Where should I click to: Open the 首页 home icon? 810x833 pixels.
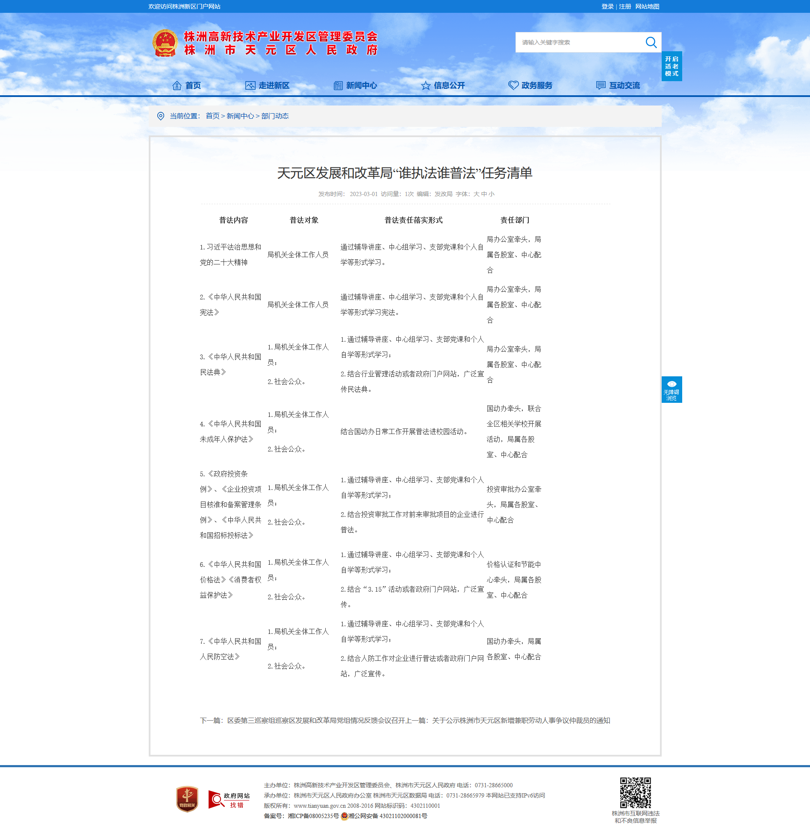tap(177, 85)
